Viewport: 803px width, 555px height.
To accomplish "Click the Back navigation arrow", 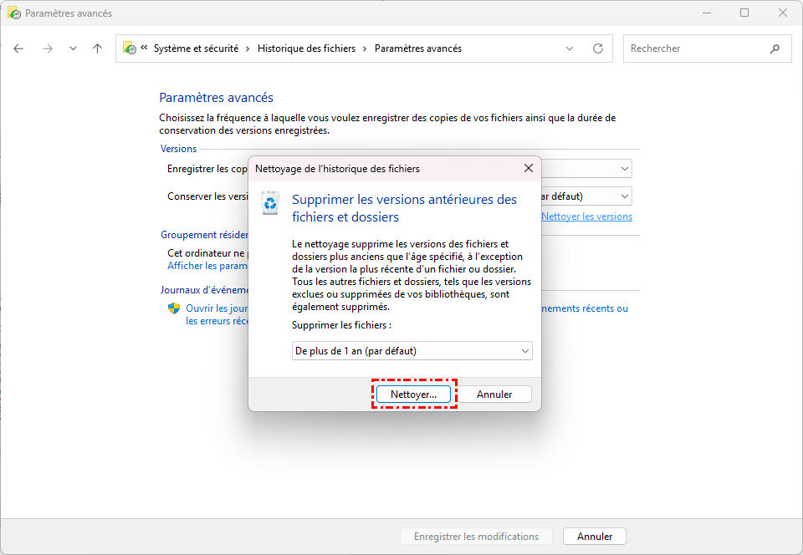I will [x=18, y=48].
